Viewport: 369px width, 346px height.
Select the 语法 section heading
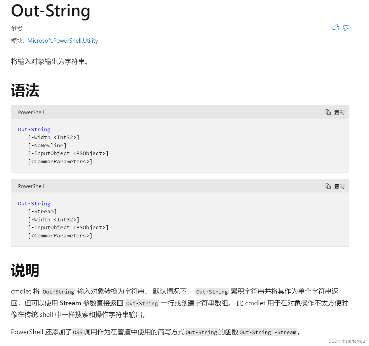[25, 90]
